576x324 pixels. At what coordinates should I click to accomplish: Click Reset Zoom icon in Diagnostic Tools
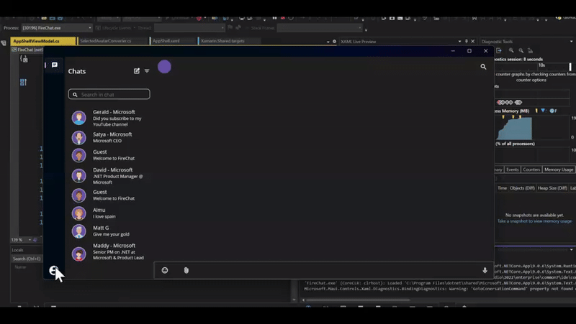530,50
